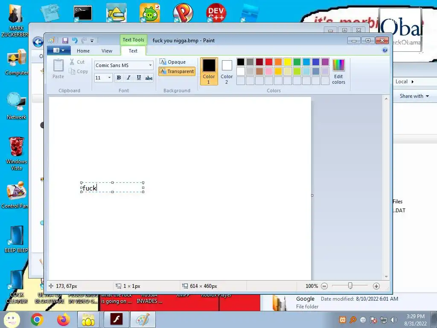This screenshot has width=437, height=328.
Task: Click Cut in the Clipboard group
Action: (77, 62)
